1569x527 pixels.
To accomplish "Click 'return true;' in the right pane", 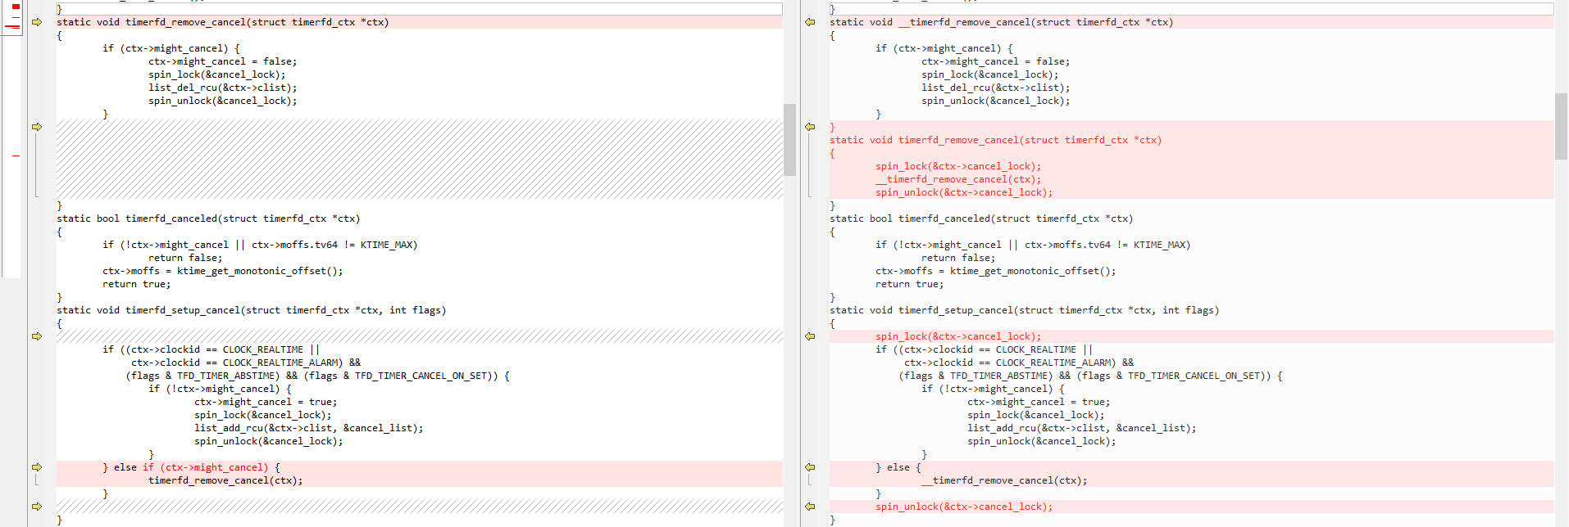I will 909,284.
